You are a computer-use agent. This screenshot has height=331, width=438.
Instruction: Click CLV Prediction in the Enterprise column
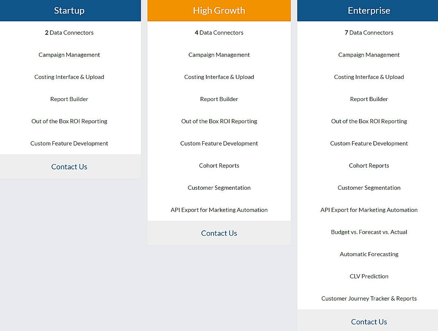coord(369,276)
